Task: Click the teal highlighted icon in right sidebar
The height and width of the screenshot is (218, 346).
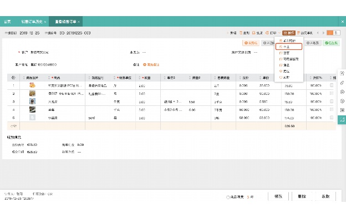Action: [342, 120]
